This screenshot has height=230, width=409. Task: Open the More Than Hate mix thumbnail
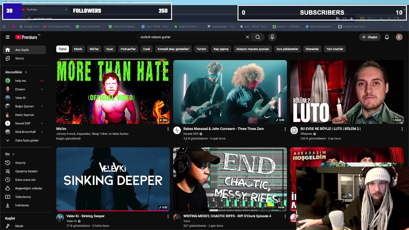point(113,92)
